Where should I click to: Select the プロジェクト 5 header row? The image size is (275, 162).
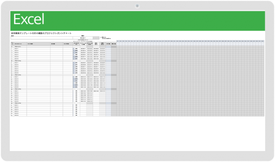tap(64, 103)
